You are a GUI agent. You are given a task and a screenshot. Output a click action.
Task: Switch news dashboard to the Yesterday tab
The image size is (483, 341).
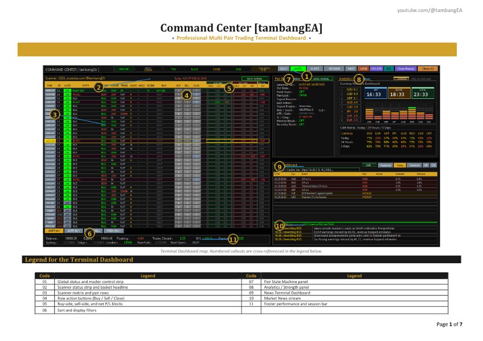(386, 165)
